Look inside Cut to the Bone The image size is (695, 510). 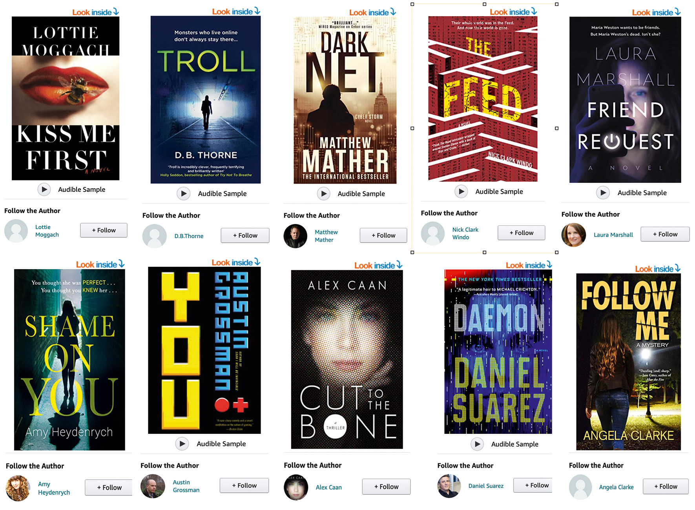[x=378, y=265]
